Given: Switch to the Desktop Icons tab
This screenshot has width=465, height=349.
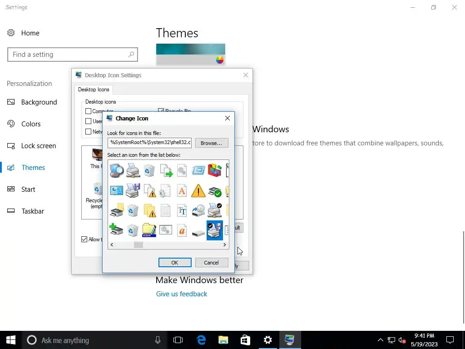Looking at the screenshot, I should coord(94,90).
